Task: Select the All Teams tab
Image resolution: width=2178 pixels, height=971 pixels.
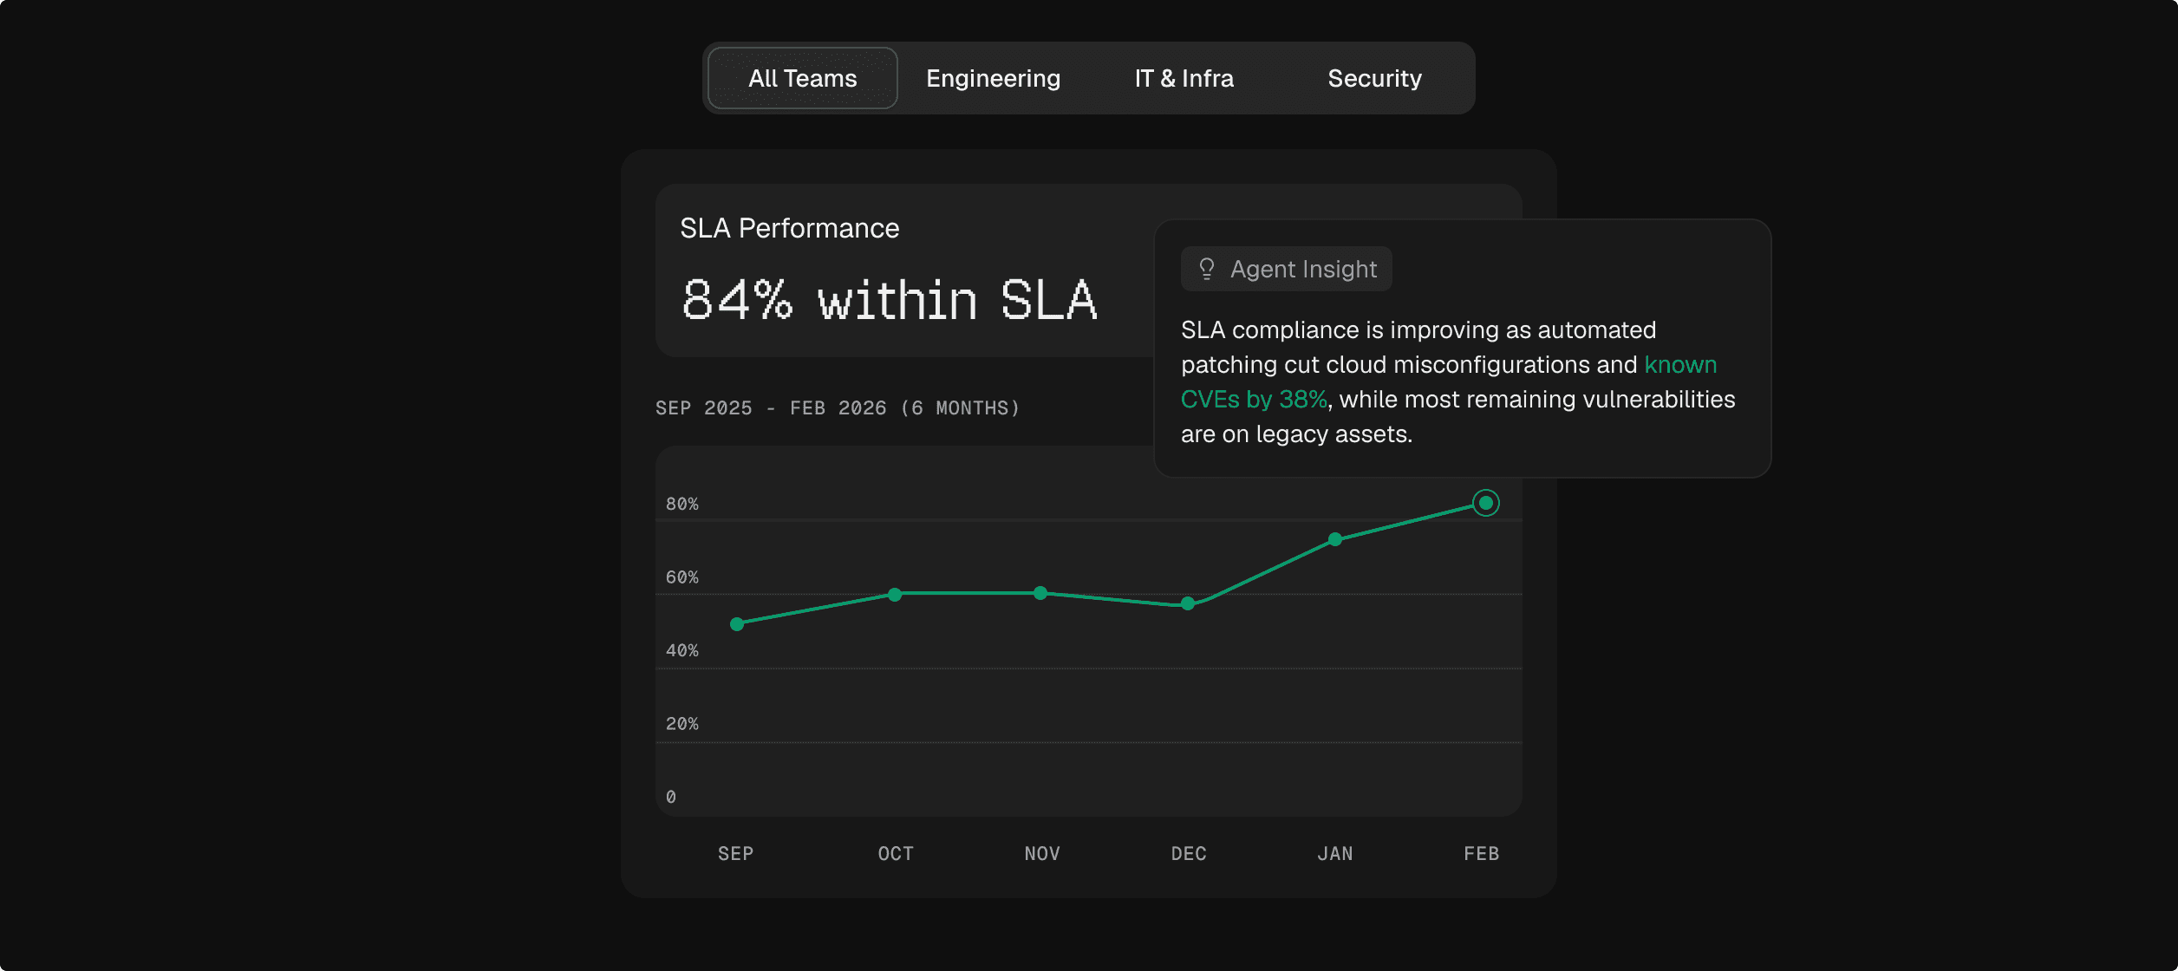Action: point(802,78)
